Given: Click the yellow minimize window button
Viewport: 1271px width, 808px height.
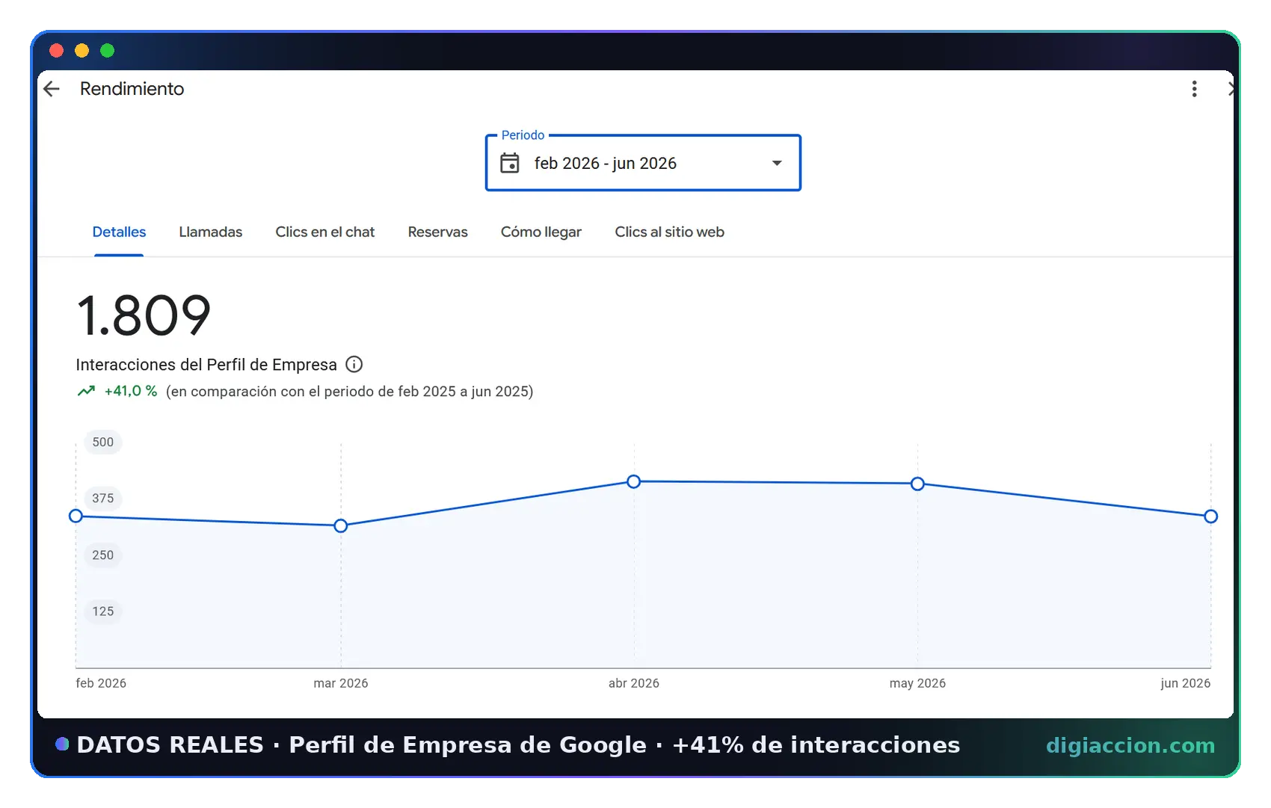Looking at the screenshot, I should 82,50.
